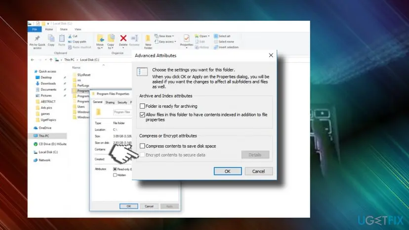
Task: Select the Users folder in file list
Action: click(81, 107)
